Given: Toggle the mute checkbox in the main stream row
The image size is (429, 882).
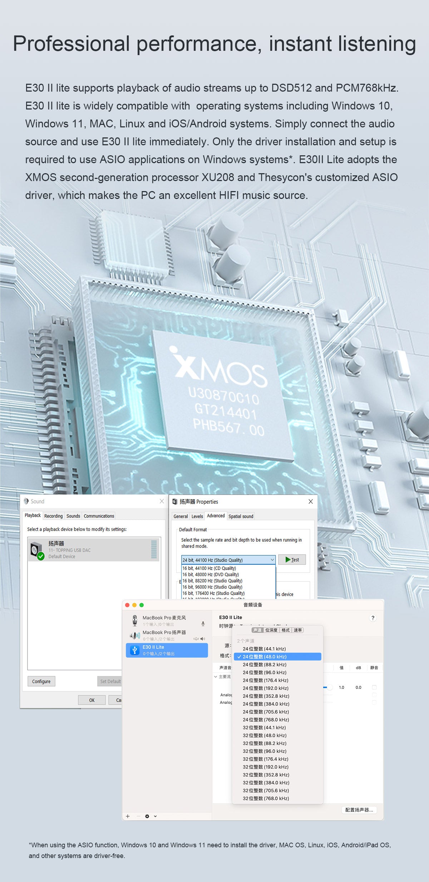Looking at the screenshot, I should pos(374,687).
